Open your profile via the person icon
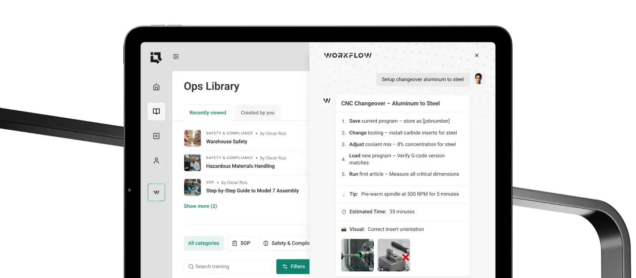The width and height of the screenshot is (636, 278). coord(156,160)
